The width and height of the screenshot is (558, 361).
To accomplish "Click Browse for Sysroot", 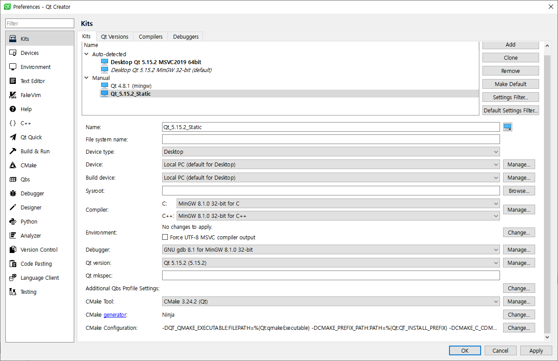I will click(519, 191).
